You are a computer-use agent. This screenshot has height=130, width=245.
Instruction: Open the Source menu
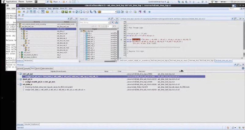click(x=29, y=9)
